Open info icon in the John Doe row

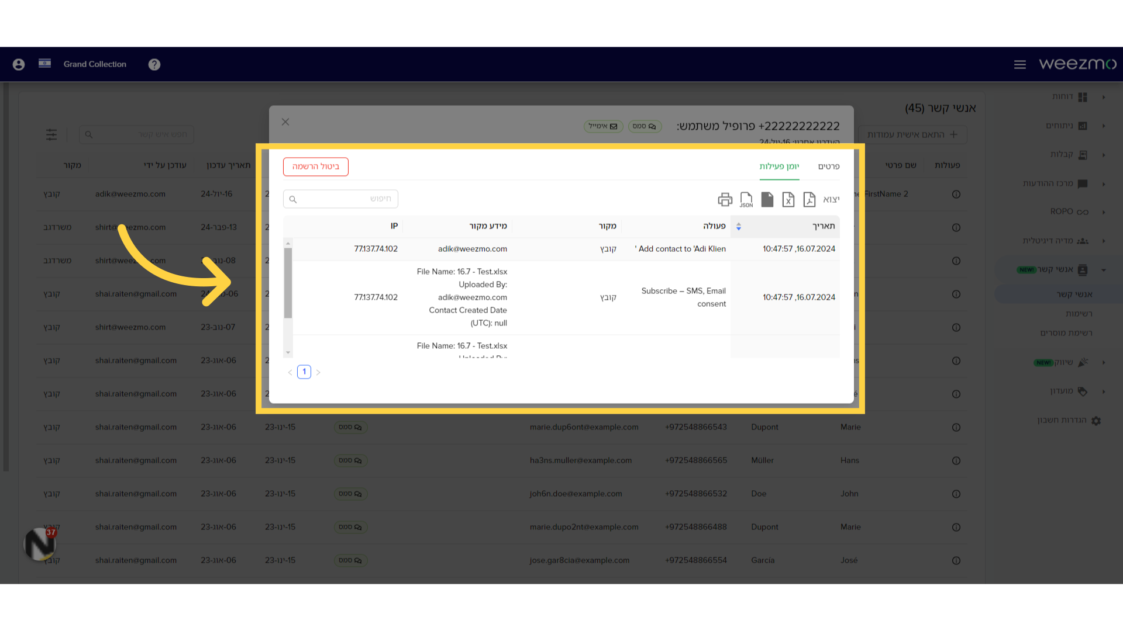[x=956, y=494]
